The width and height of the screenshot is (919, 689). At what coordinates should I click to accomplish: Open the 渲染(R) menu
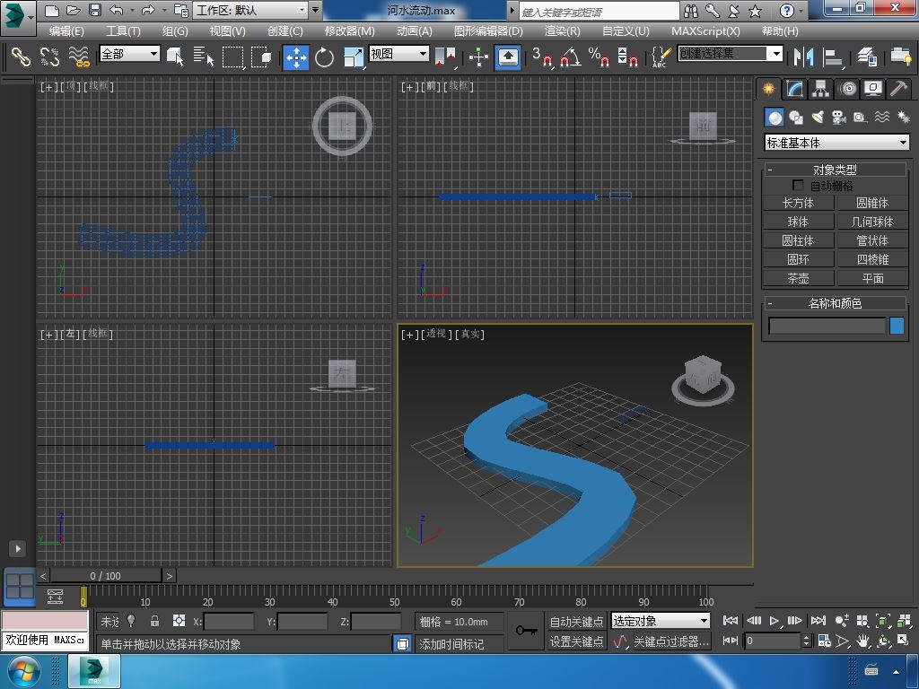pos(562,31)
